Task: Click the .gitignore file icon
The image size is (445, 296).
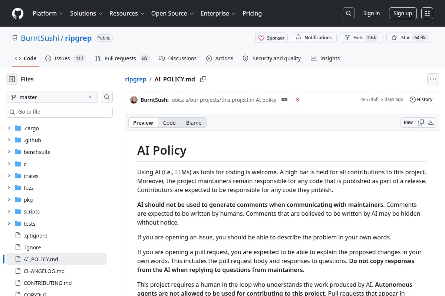Action: [x=18, y=236]
